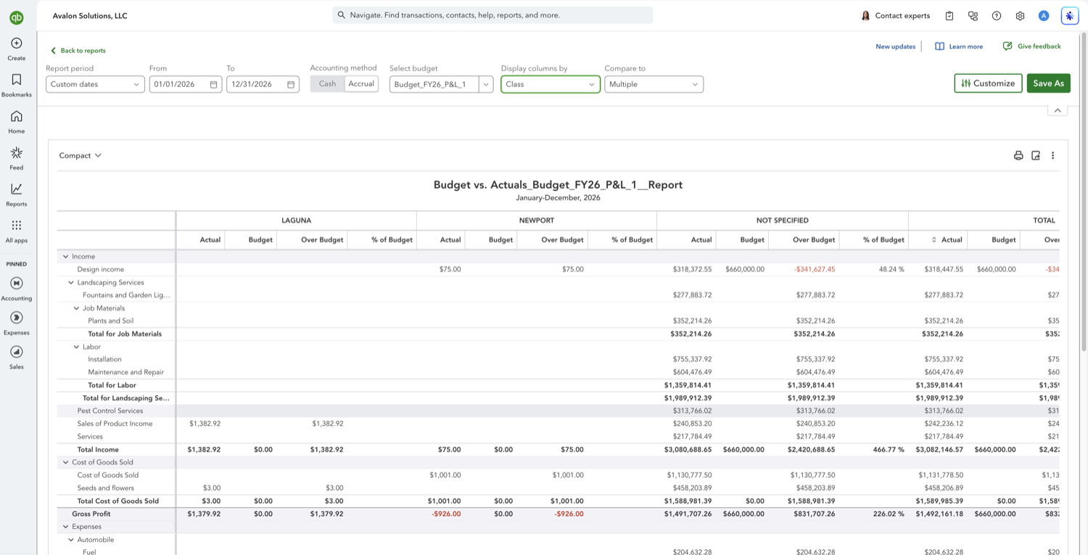
Task: Collapse the Labor group
Action: point(76,347)
